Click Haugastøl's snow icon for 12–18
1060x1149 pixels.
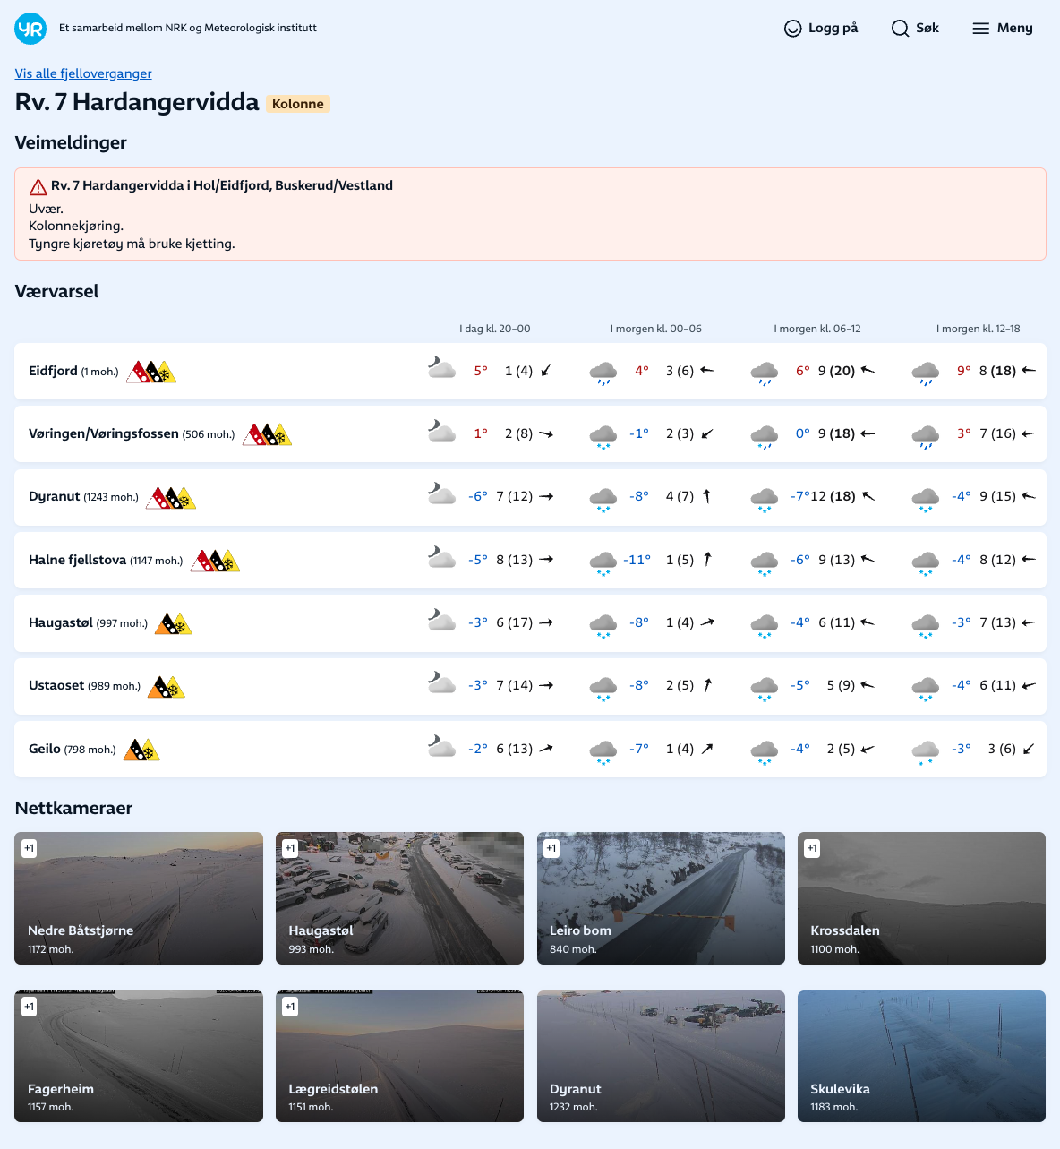coord(925,625)
